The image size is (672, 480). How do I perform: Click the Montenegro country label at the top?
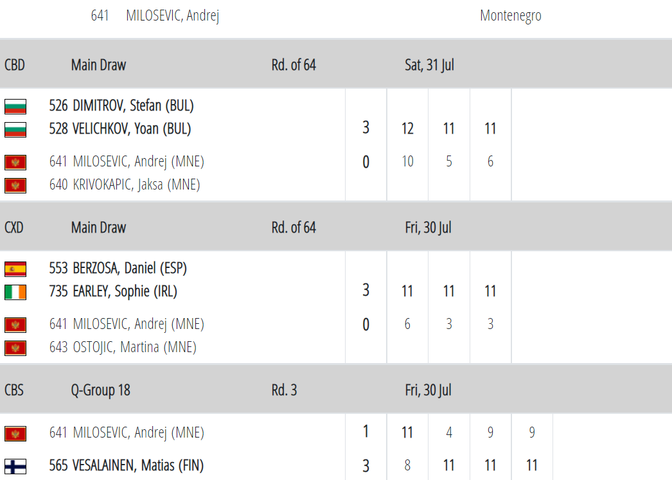(511, 15)
